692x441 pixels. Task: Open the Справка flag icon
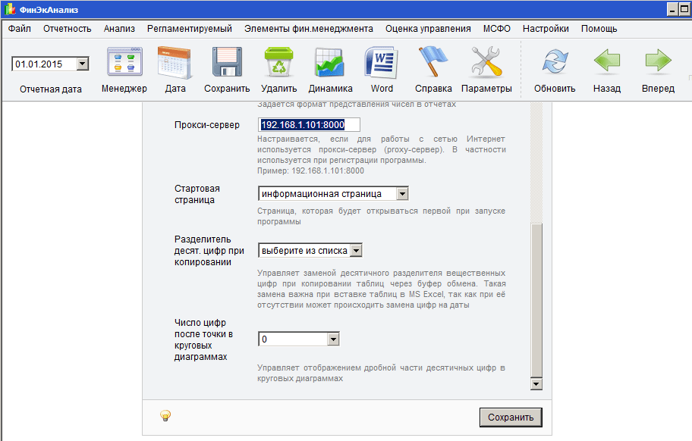coord(433,62)
